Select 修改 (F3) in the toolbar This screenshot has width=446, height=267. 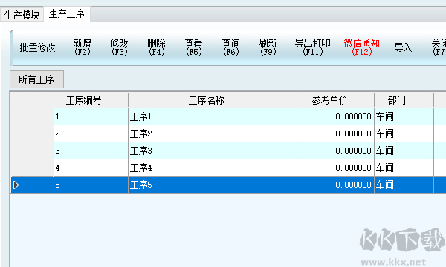(120, 47)
